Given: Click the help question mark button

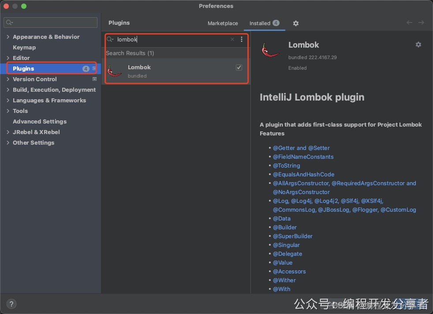Looking at the screenshot, I should tap(11, 303).
